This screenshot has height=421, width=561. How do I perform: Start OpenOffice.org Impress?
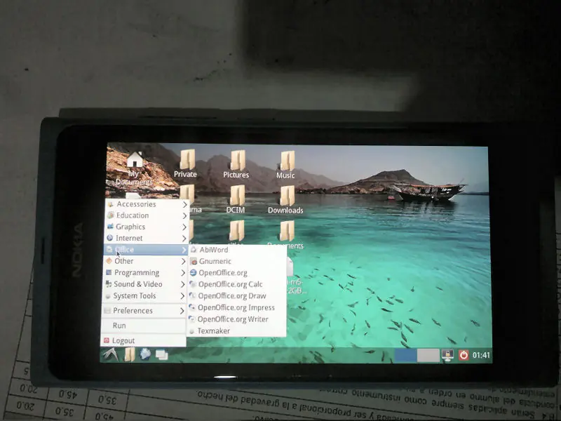237,307
